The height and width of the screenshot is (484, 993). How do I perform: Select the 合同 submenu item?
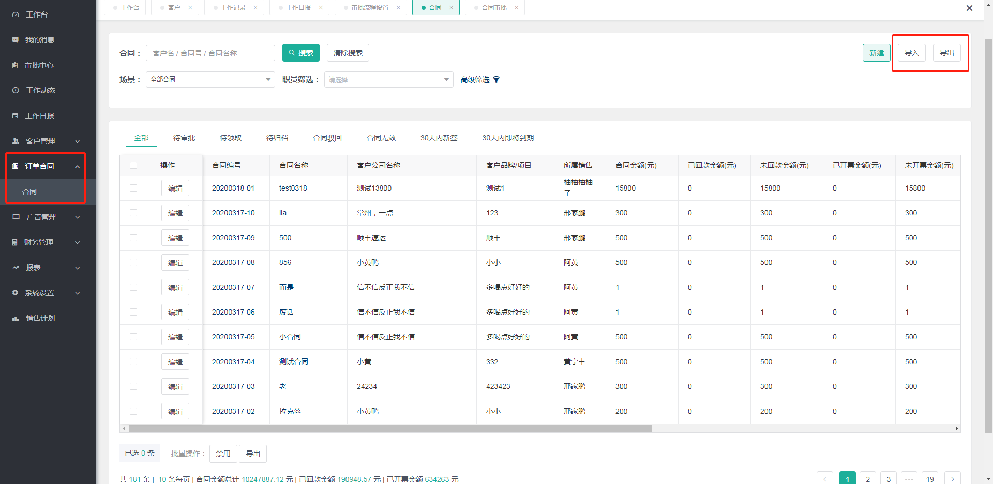(48, 192)
